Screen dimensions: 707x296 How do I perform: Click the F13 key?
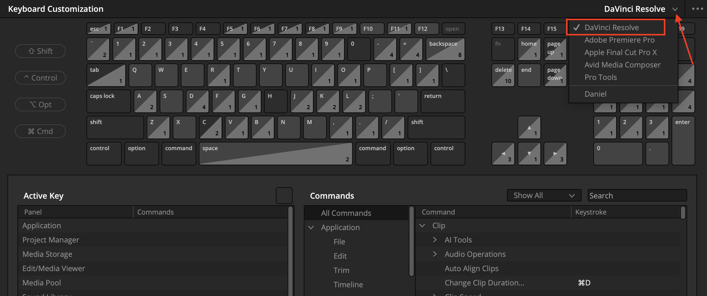pos(503,29)
